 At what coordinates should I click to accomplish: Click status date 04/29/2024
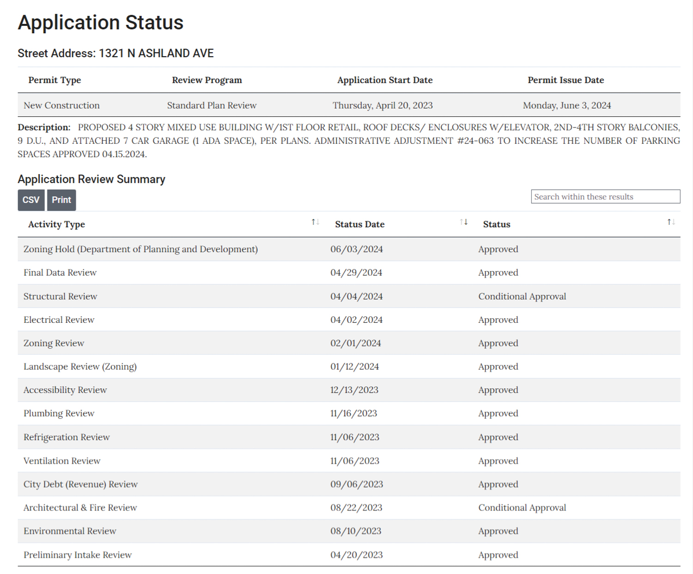pyautogui.click(x=356, y=273)
